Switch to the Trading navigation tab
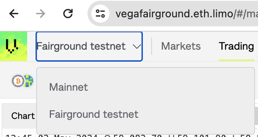 point(236,46)
